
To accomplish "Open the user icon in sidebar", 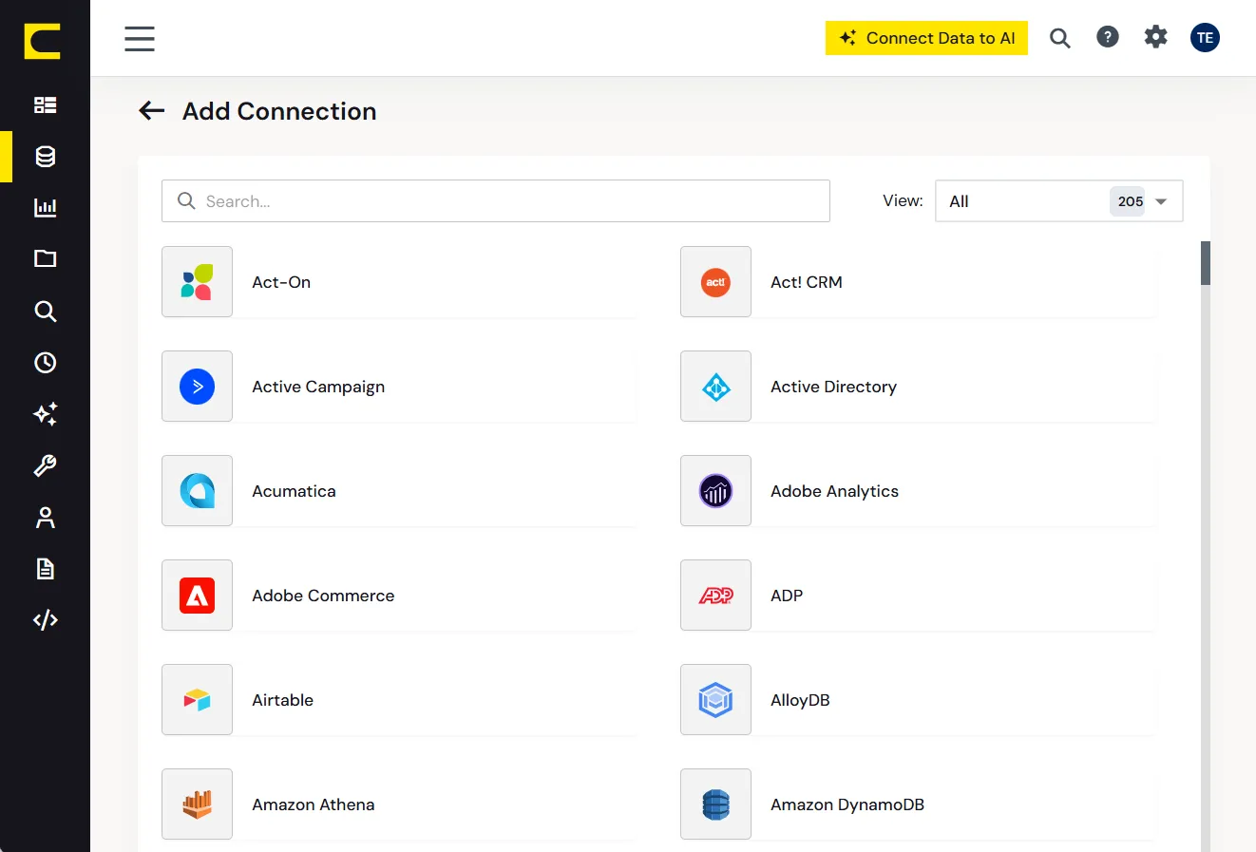I will (45, 517).
